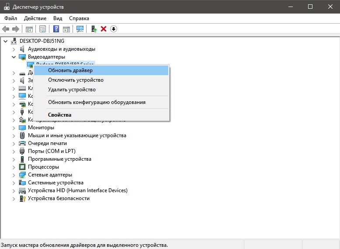Click the Back arrow toolbar icon
Viewport: 340px width, 249px height.
click(x=6, y=29)
